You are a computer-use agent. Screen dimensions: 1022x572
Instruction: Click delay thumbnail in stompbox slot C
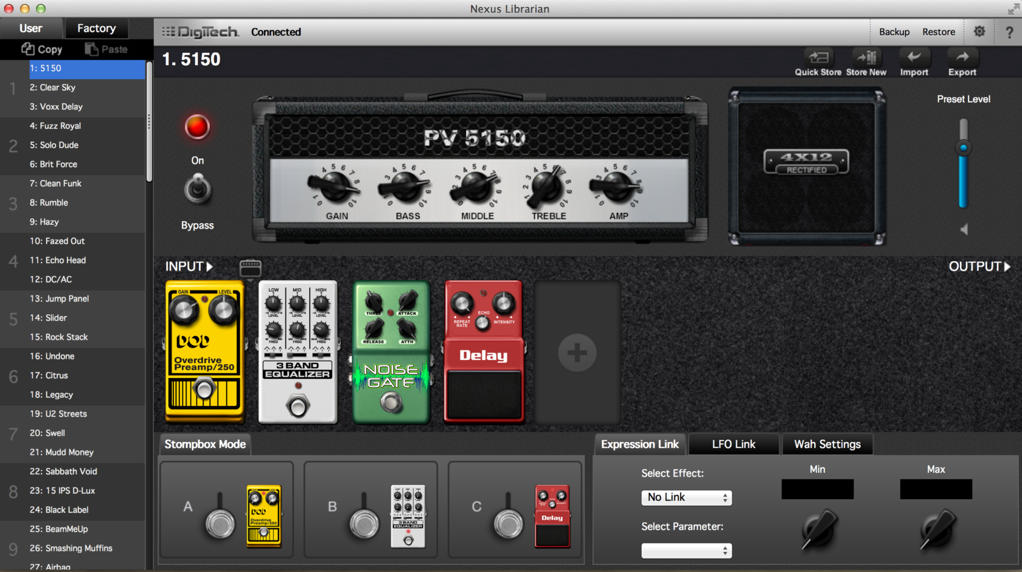pyautogui.click(x=552, y=516)
